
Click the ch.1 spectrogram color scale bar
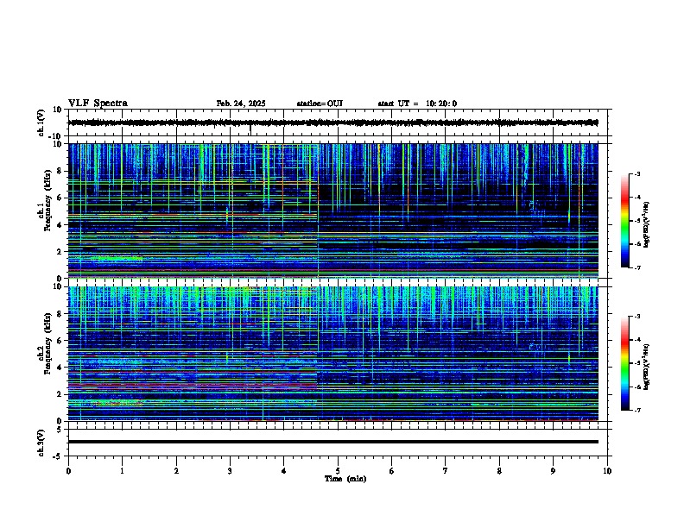point(624,221)
